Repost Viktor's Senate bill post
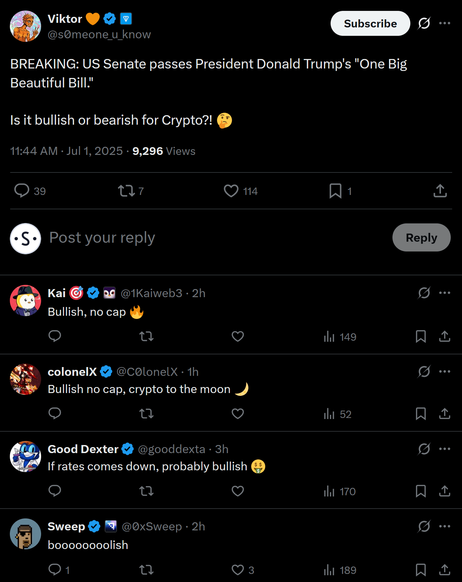The width and height of the screenshot is (462, 582). click(126, 191)
